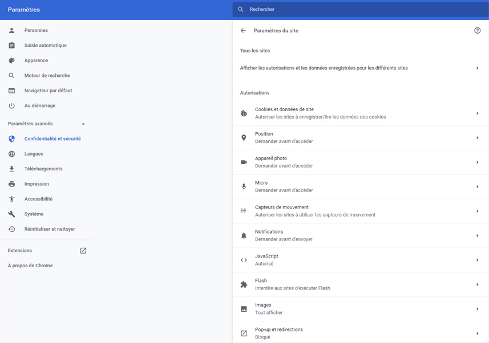Collapse the Paramètres avancés section

coord(83,123)
